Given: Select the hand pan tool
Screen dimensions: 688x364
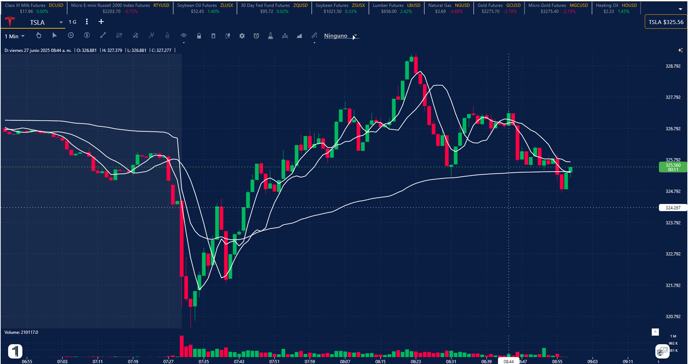Looking at the screenshot, I should 39,35.
